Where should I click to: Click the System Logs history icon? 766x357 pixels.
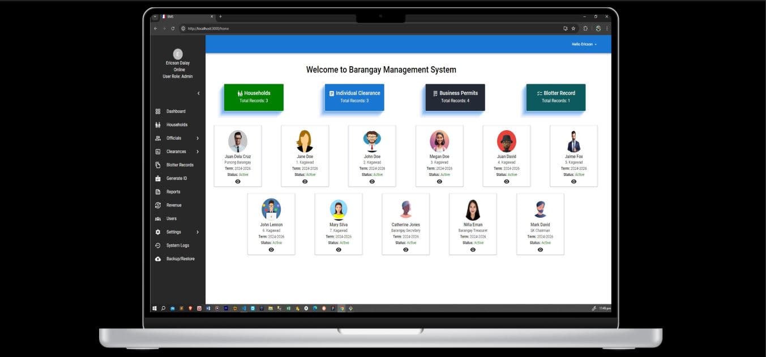[158, 245]
